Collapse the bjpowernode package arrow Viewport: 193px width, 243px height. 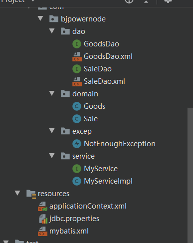coord(40,18)
